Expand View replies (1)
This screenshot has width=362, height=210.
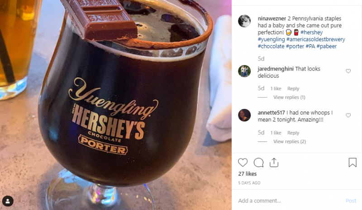click(x=289, y=97)
